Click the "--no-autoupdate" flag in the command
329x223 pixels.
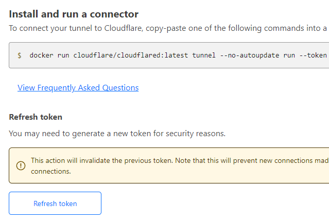pos(250,55)
